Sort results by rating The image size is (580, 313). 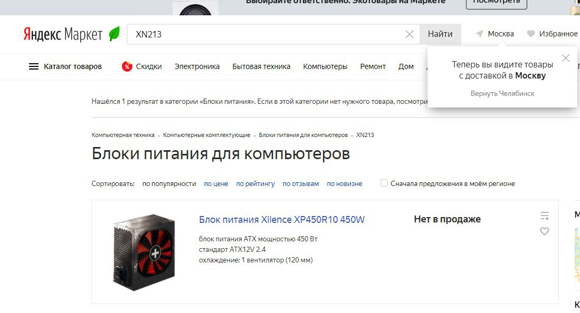click(x=255, y=184)
